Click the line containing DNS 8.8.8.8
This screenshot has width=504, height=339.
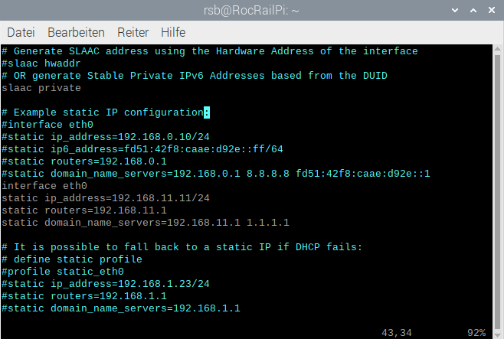pos(216,174)
